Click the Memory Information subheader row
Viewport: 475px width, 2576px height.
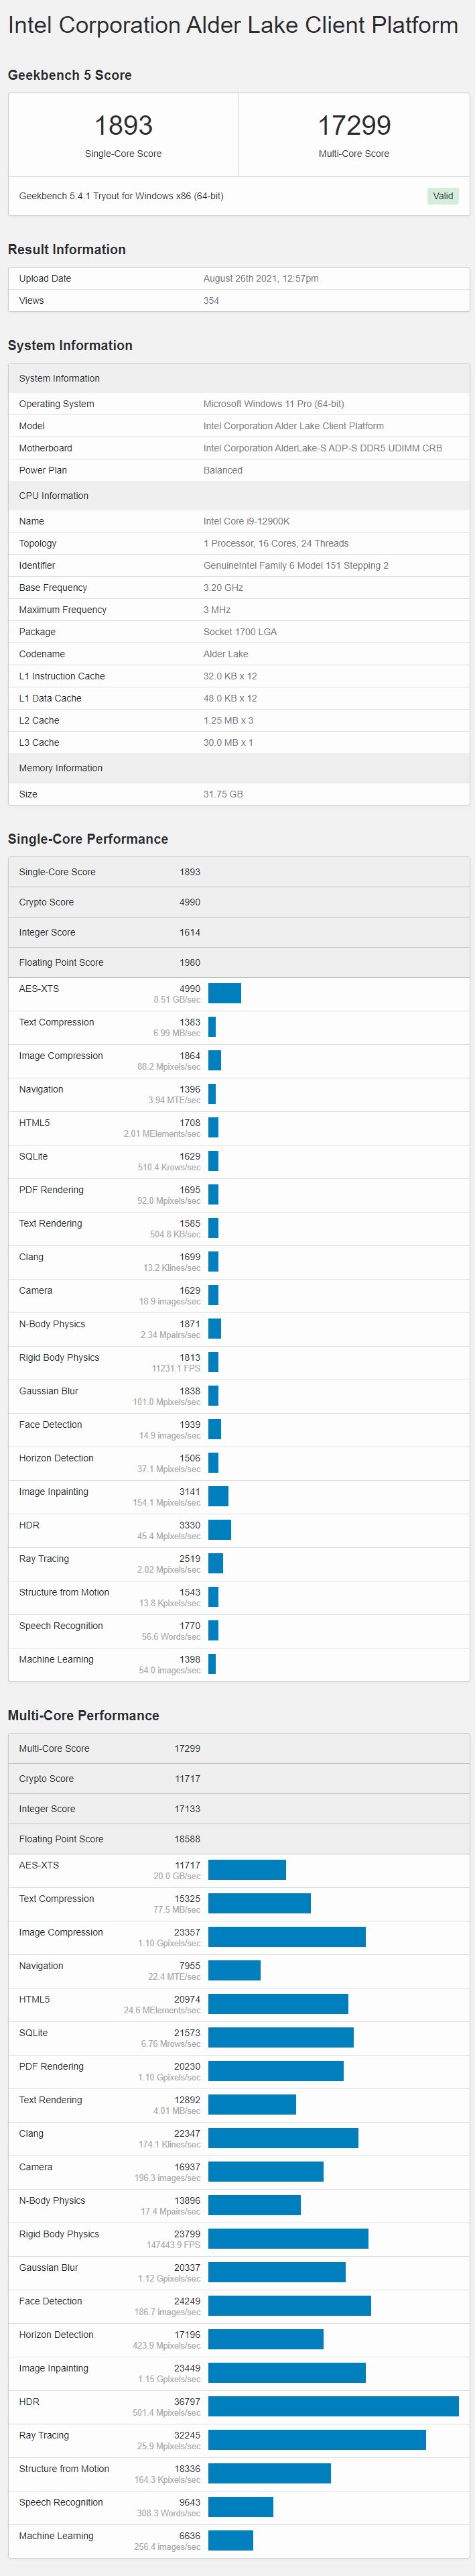(238, 768)
